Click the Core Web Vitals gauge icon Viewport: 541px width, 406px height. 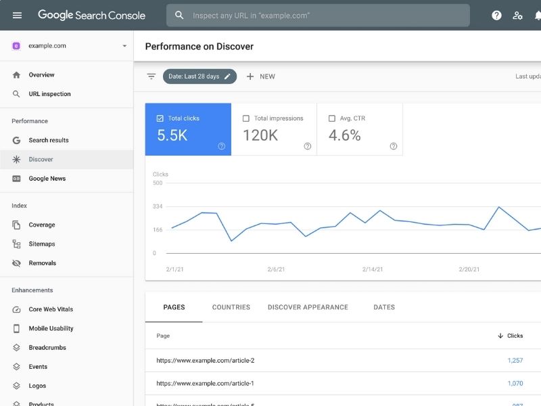16,309
